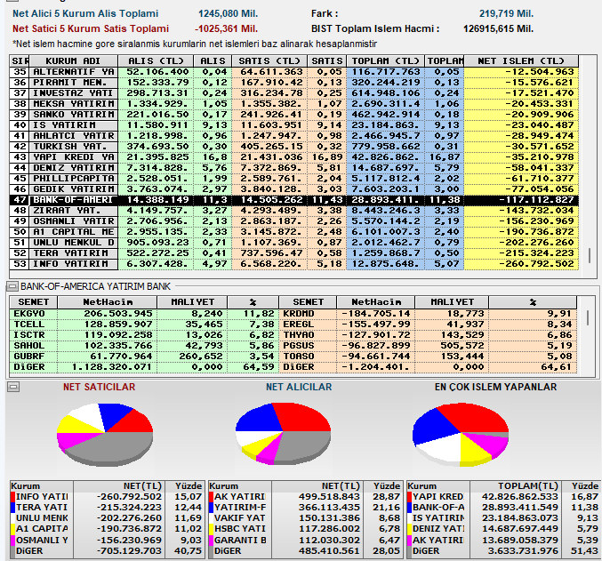Viewport: 602px width, 561px height.
Task: Sort by TOPLAM (TL) column header
Action: click(385, 61)
